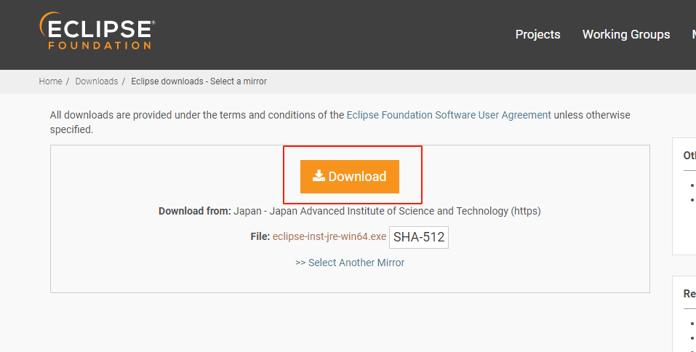The width and height of the screenshot is (696, 352).
Task: Click the eclipse-inst-jre-win64.exe file link
Action: coord(329,237)
